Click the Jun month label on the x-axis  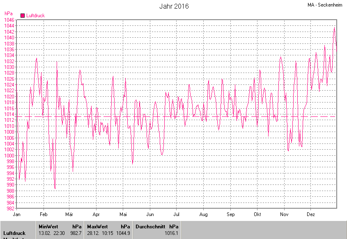point(150,214)
